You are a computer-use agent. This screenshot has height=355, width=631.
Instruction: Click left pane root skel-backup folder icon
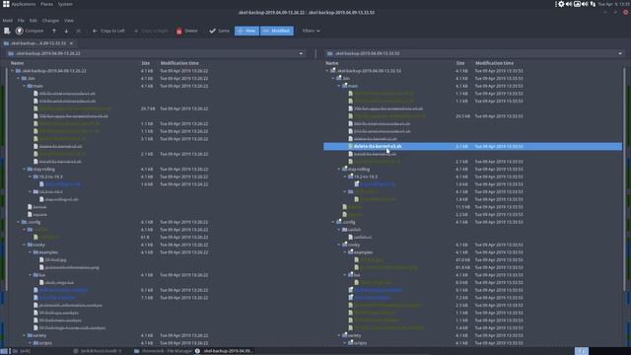(18, 71)
